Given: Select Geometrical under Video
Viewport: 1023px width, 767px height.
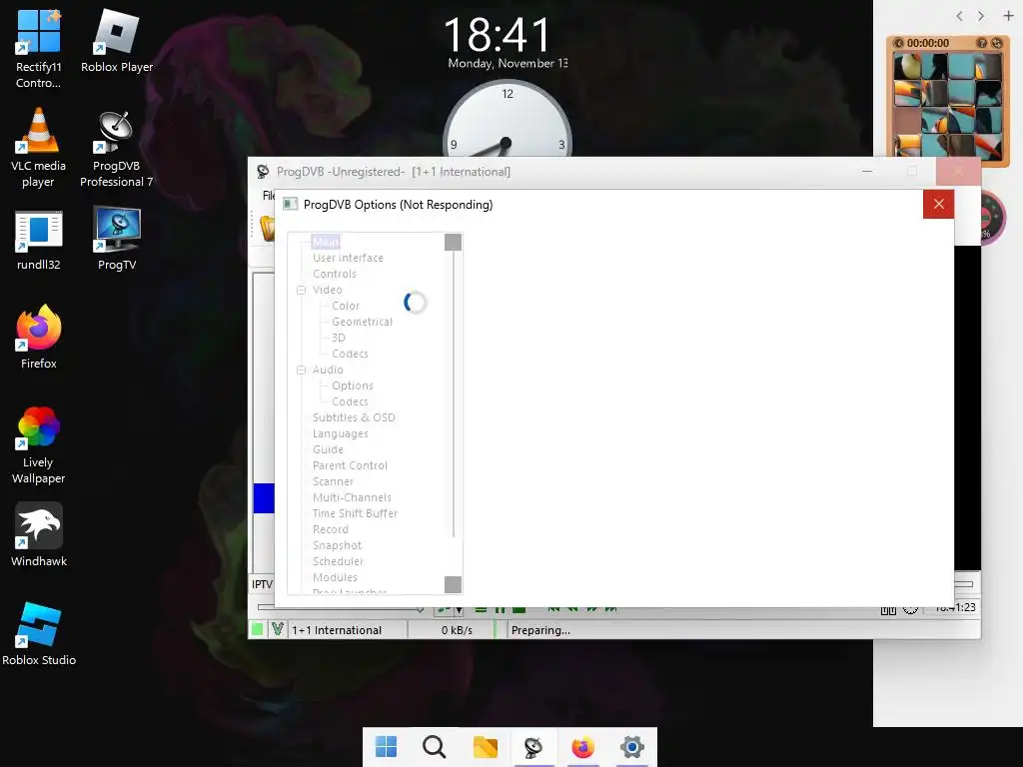Looking at the screenshot, I should 362,322.
